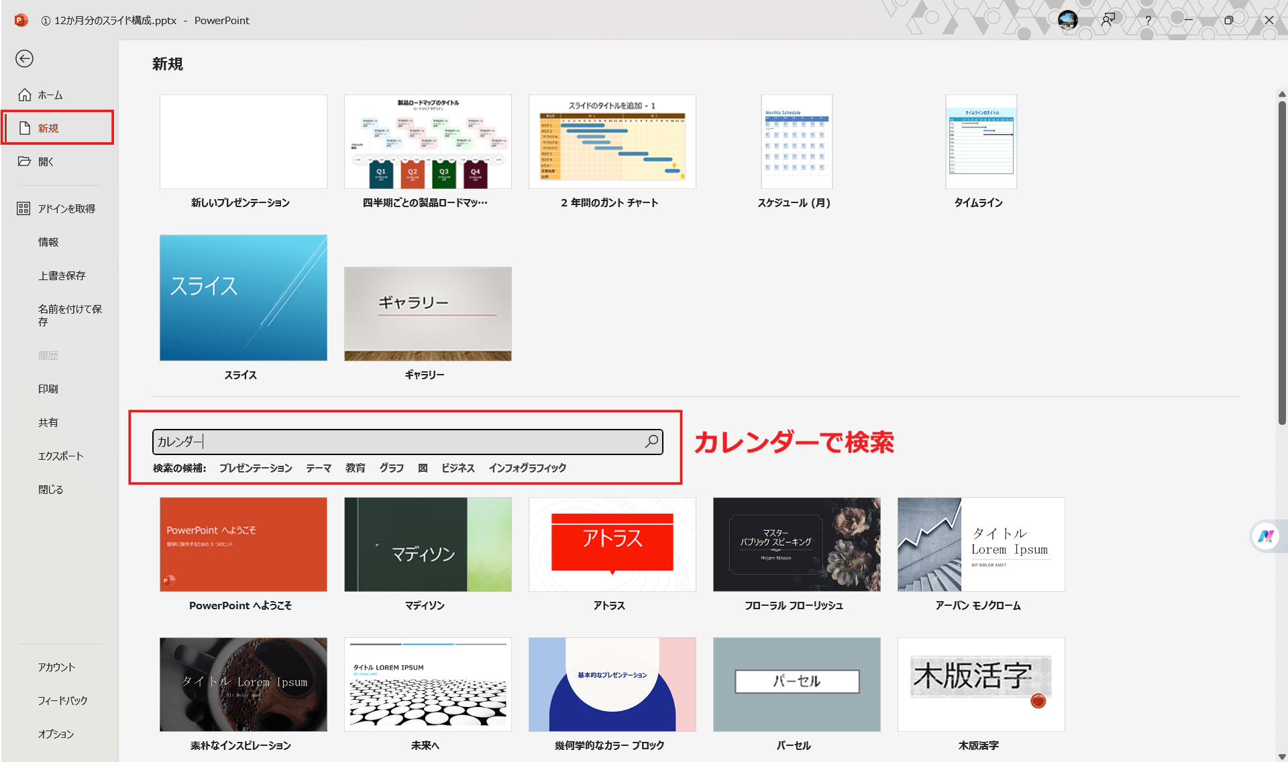Select the インフォグラフィック suggested search
This screenshot has width=1288, height=762.
coord(527,468)
